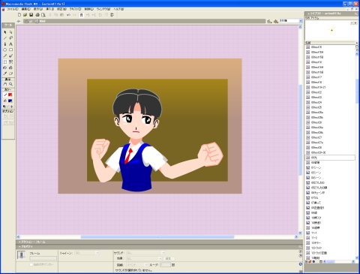Select the Lasso tool

(11, 38)
